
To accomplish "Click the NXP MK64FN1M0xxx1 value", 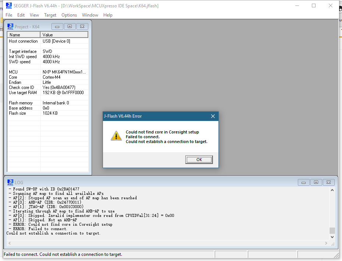I will (x=64, y=72).
